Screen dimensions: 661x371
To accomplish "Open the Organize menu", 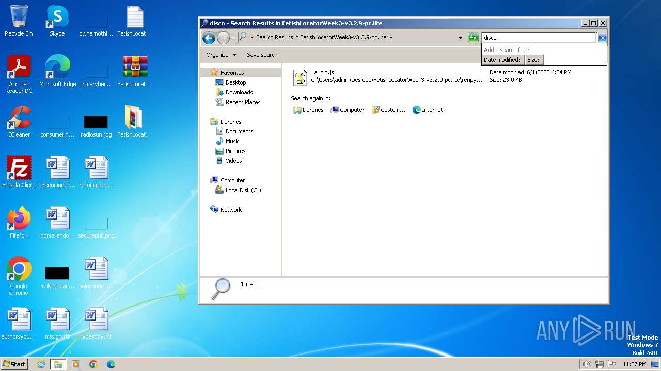I will pos(221,55).
